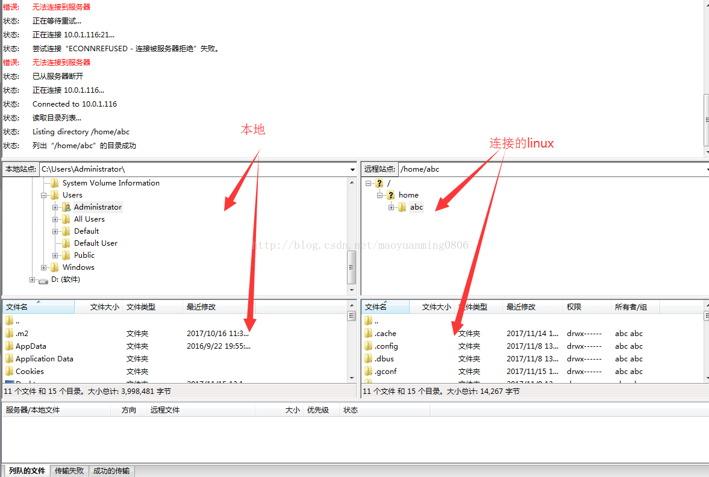Sort remote files by 权限 column
Image resolution: width=709 pixels, height=477 pixels.
[x=587, y=307]
